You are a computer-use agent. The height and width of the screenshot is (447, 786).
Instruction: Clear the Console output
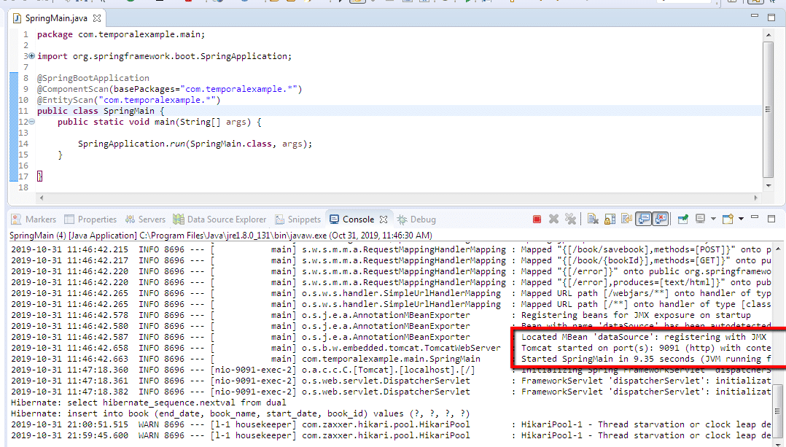click(x=593, y=219)
